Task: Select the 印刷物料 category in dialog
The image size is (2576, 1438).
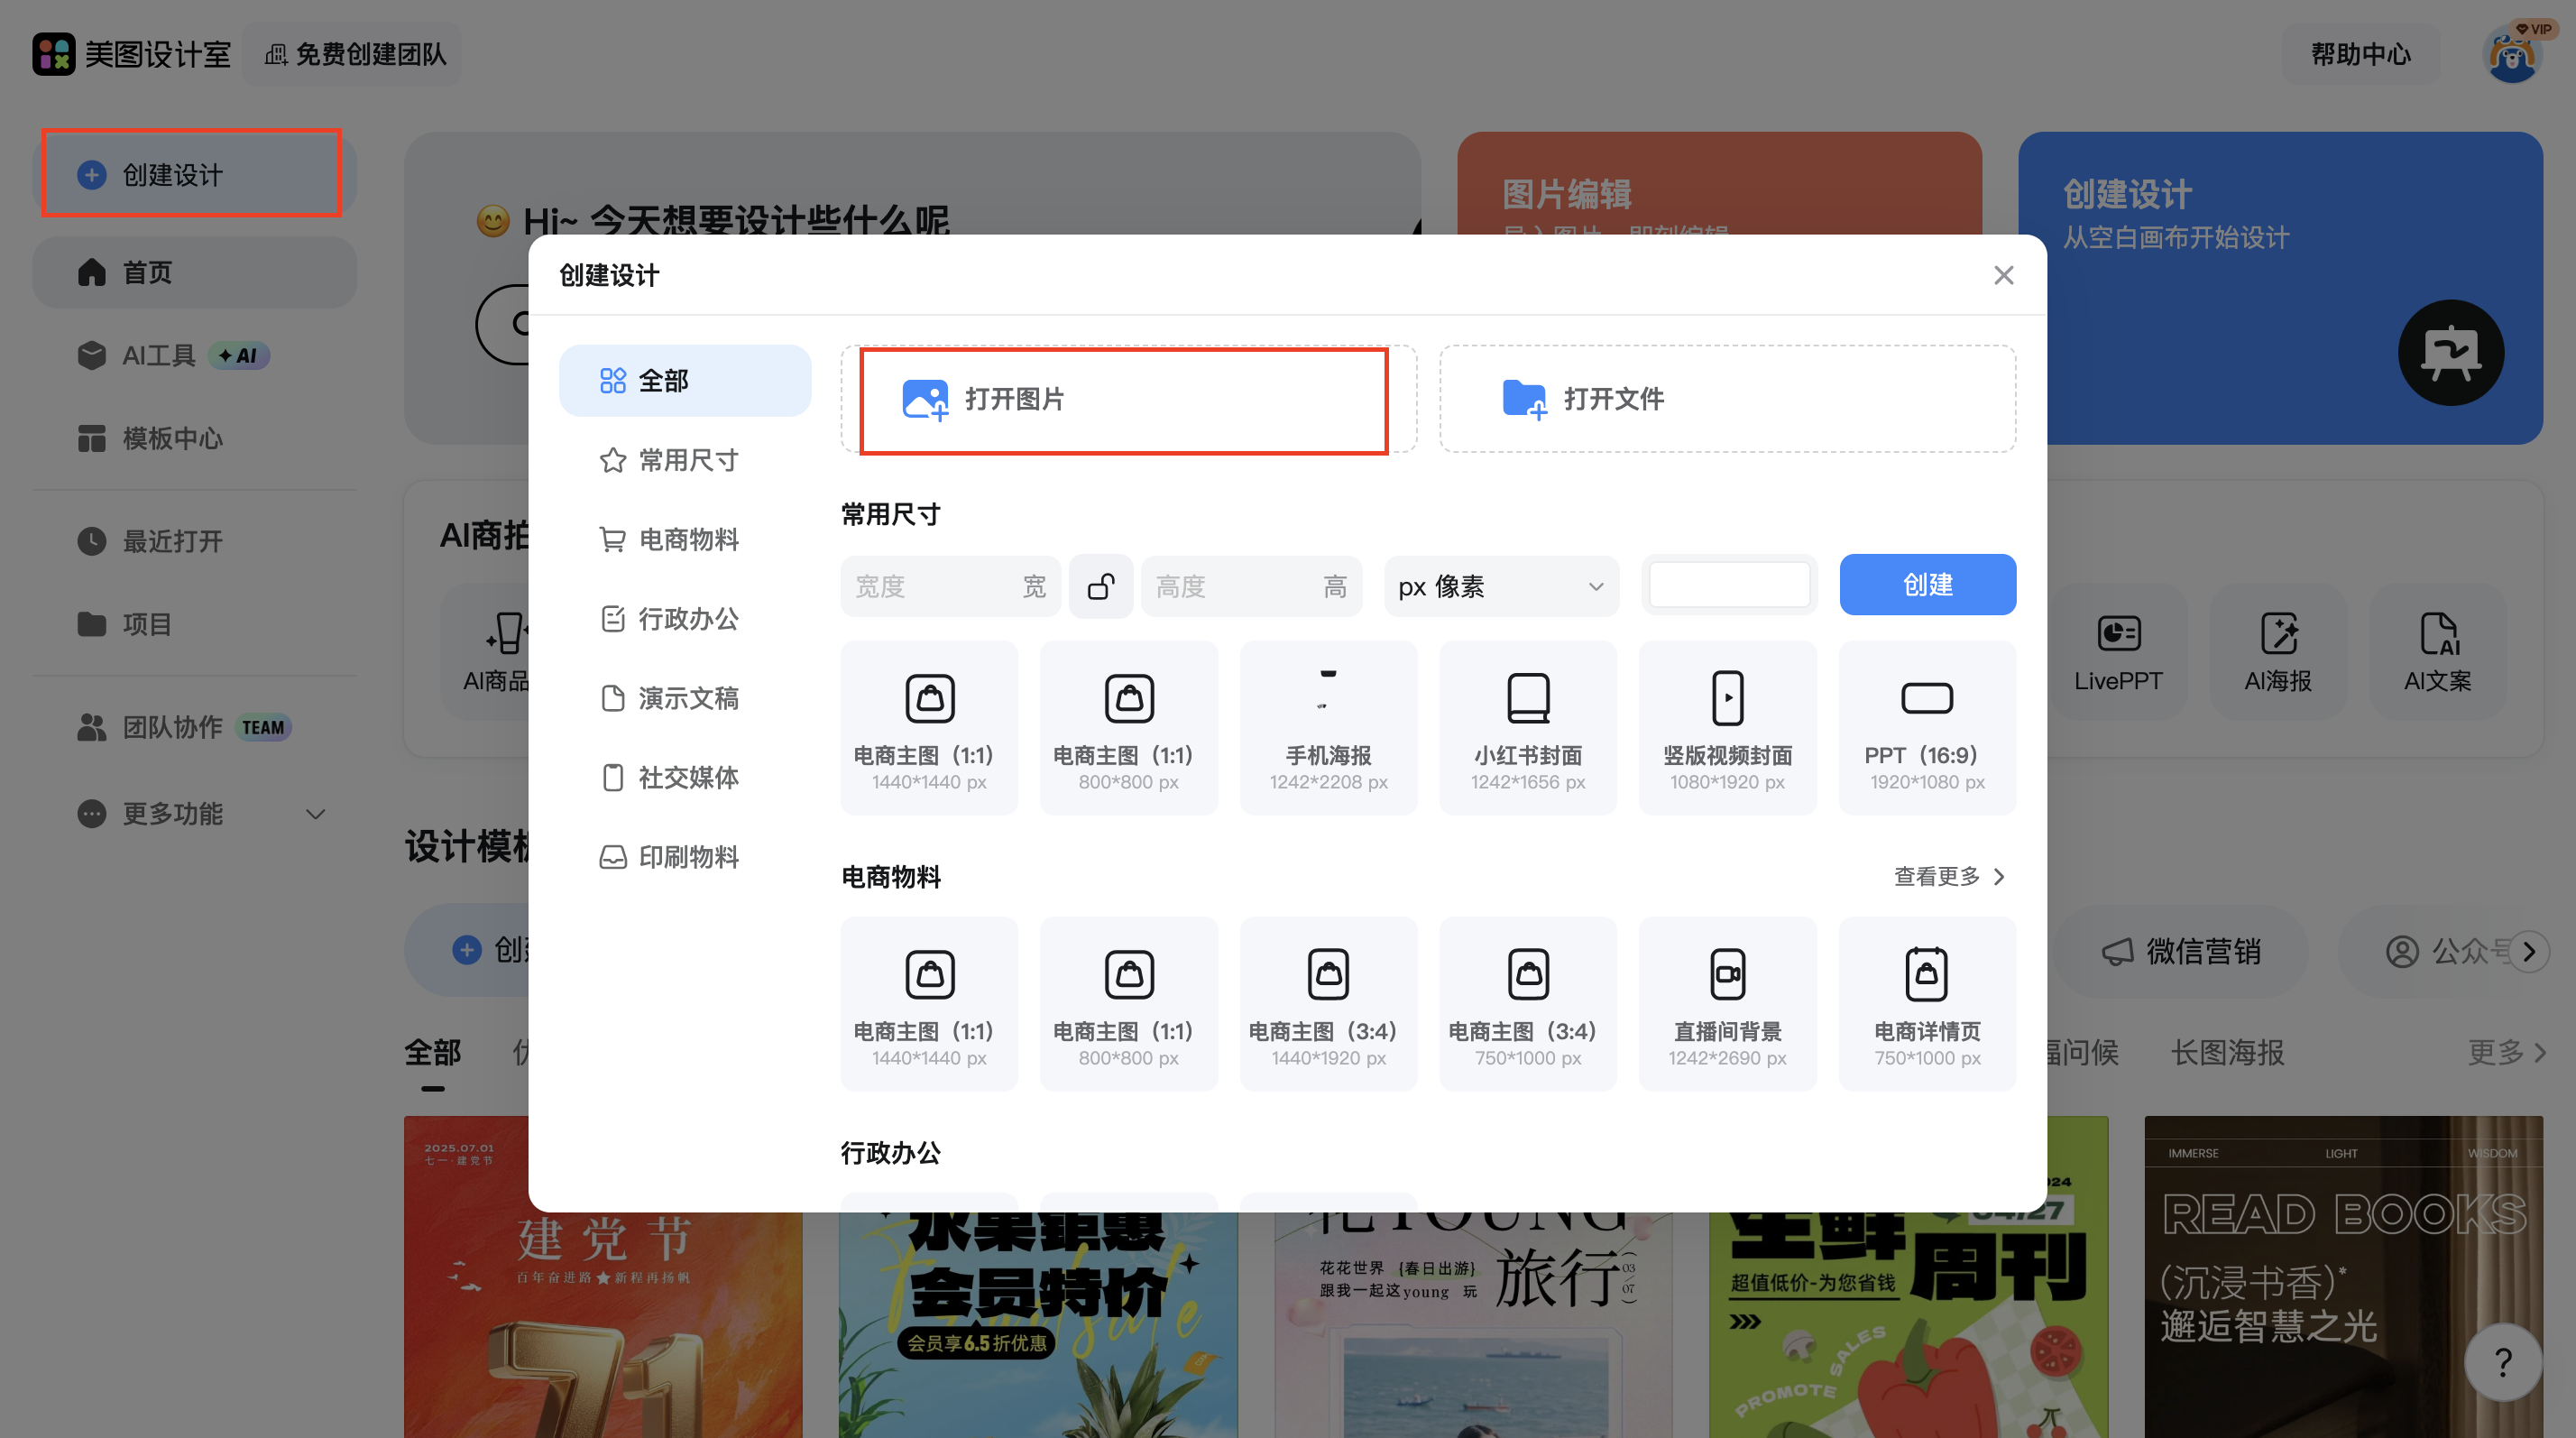Action: pos(689,857)
